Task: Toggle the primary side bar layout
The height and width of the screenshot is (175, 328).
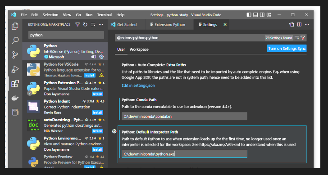Action: [x=249, y=15]
